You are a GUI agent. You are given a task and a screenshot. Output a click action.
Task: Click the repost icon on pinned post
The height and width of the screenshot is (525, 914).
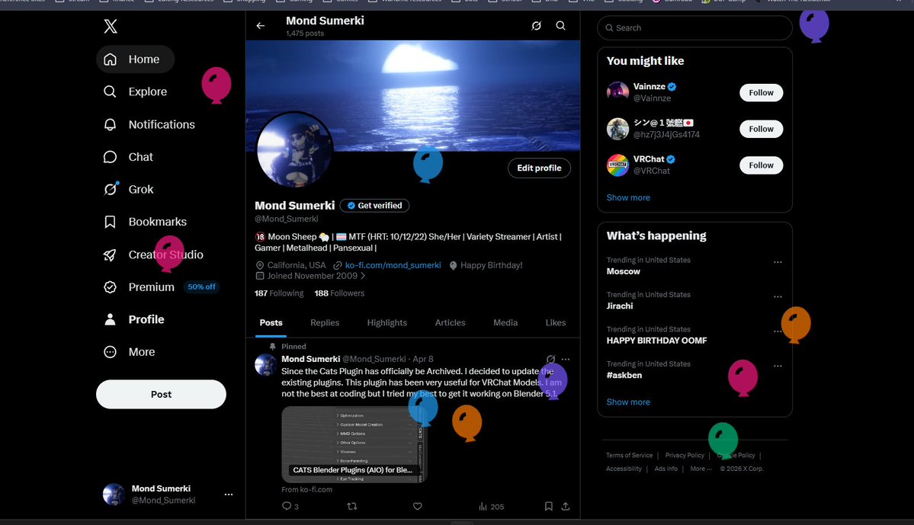pos(352,507)
